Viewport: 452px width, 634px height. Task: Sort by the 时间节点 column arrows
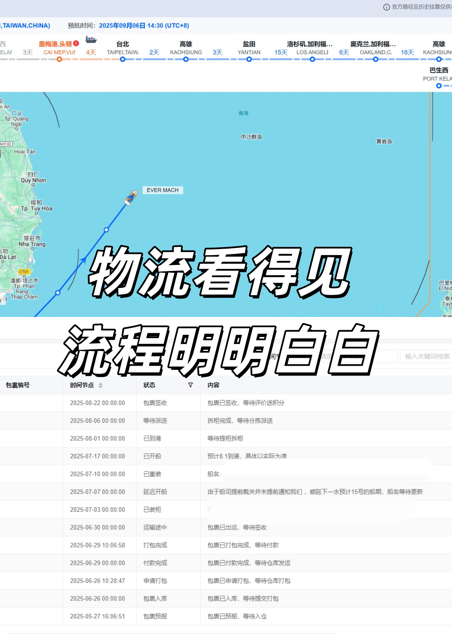[101, 385]
